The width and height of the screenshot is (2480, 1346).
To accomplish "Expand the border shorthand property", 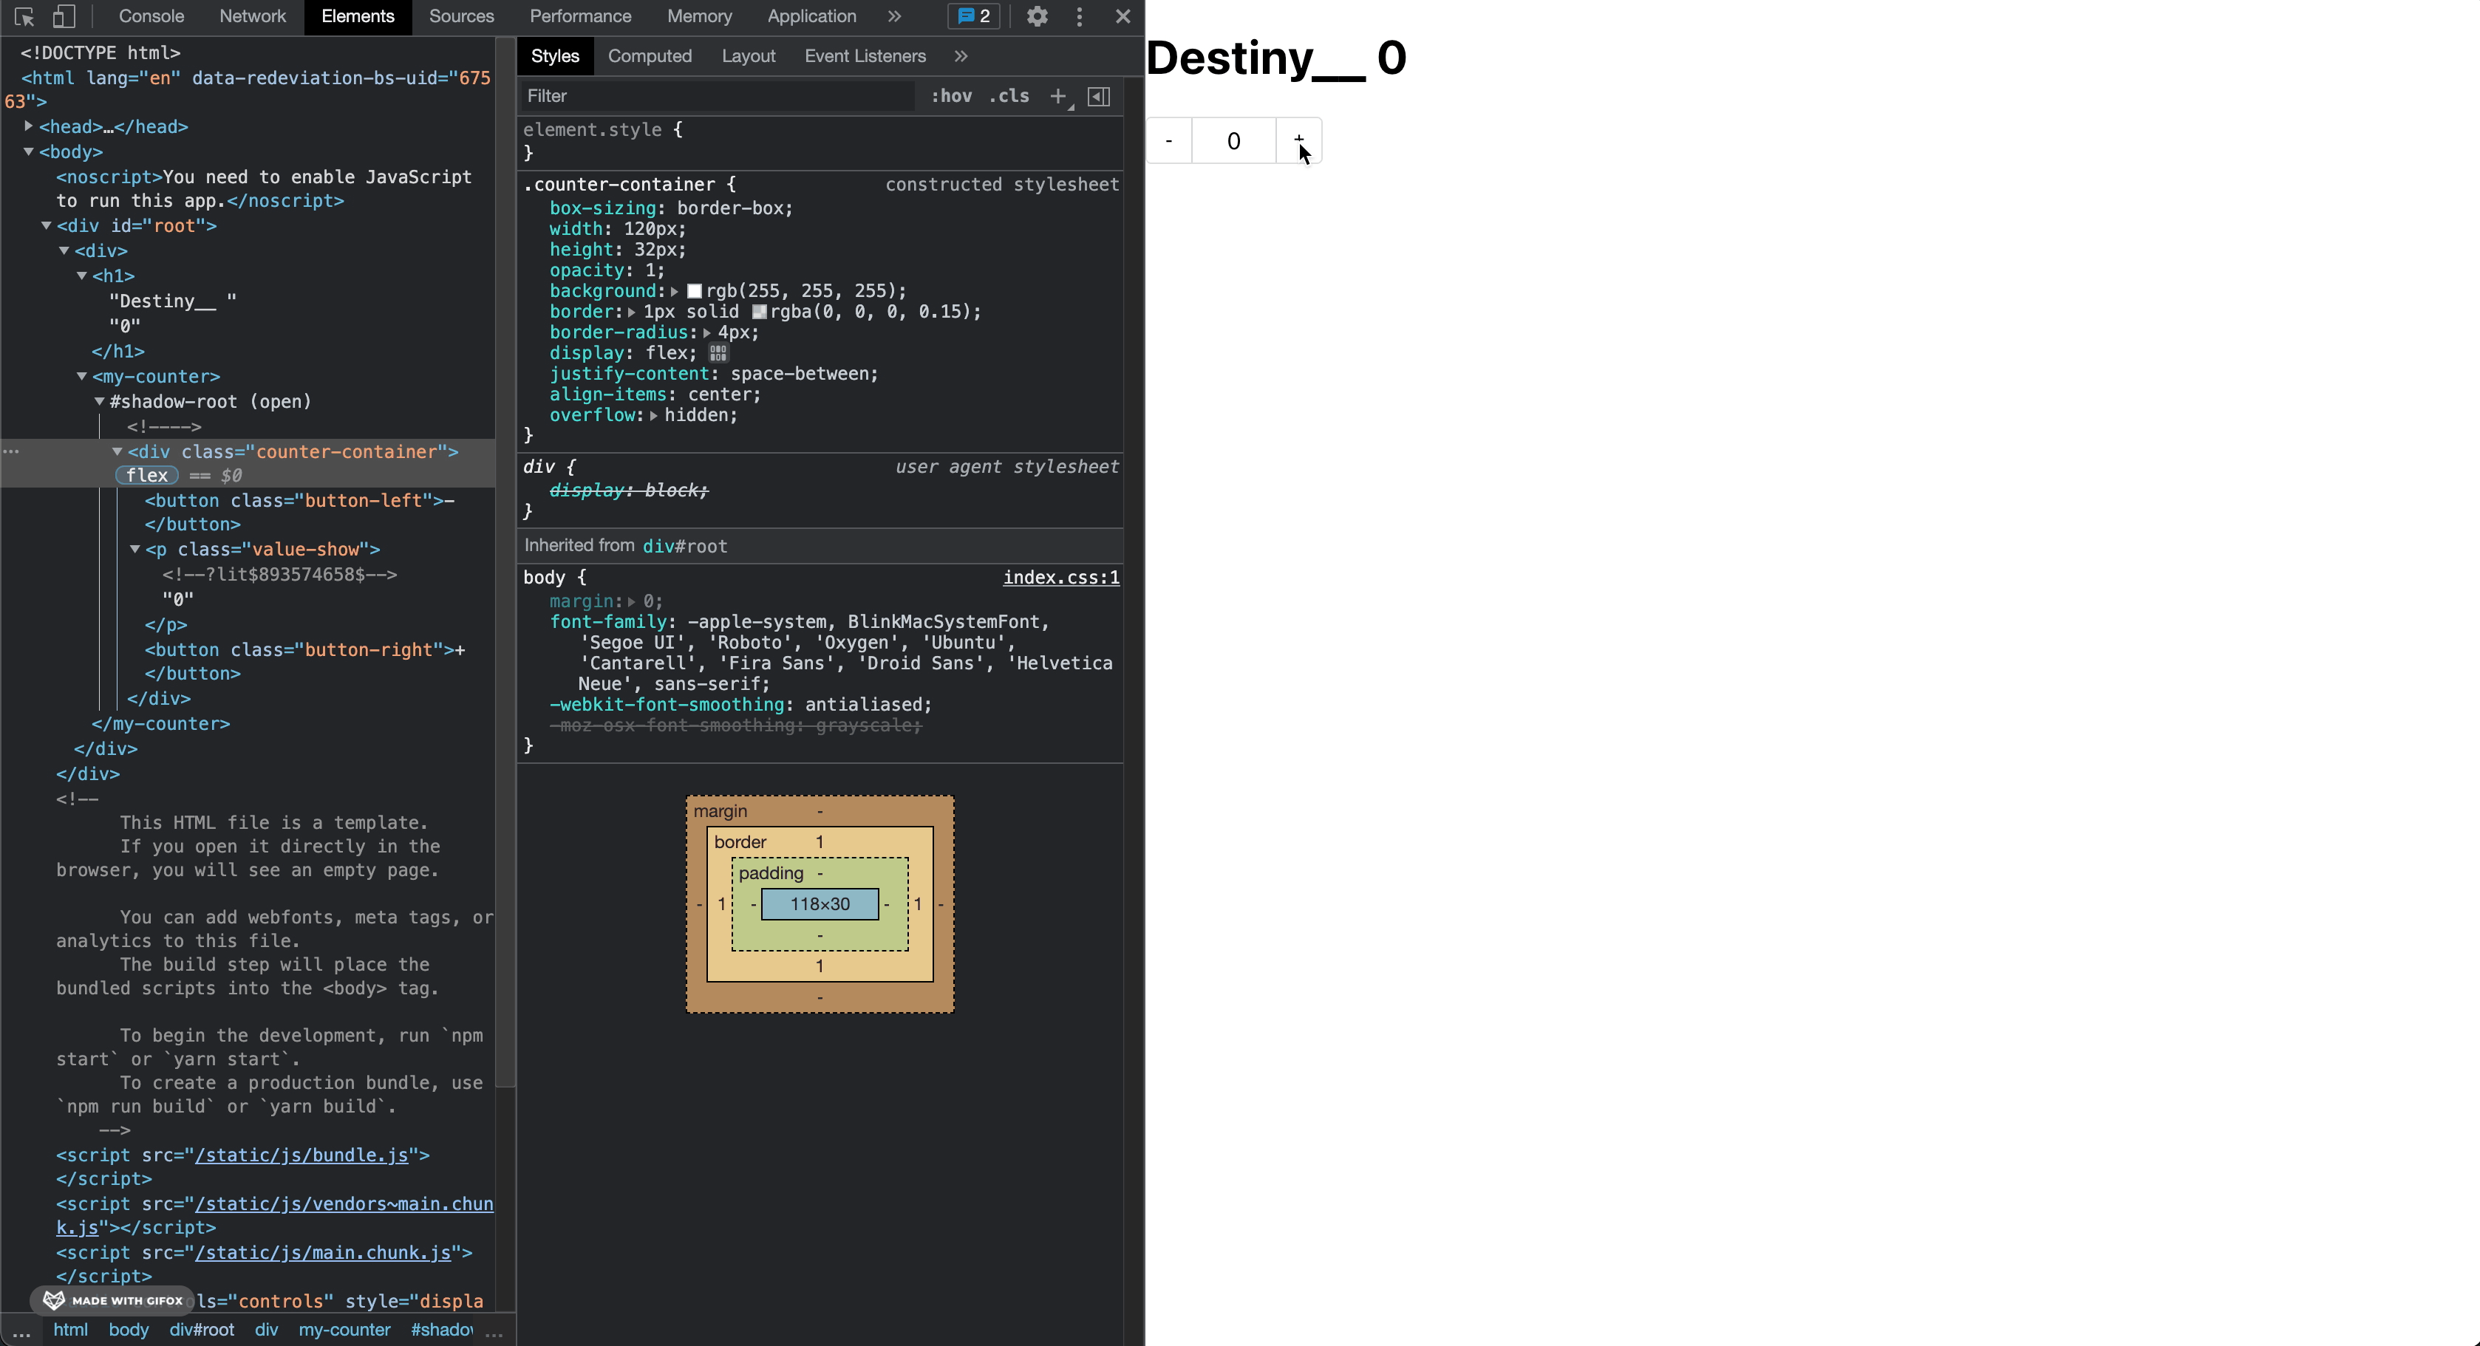I will (x=632, y=312).
